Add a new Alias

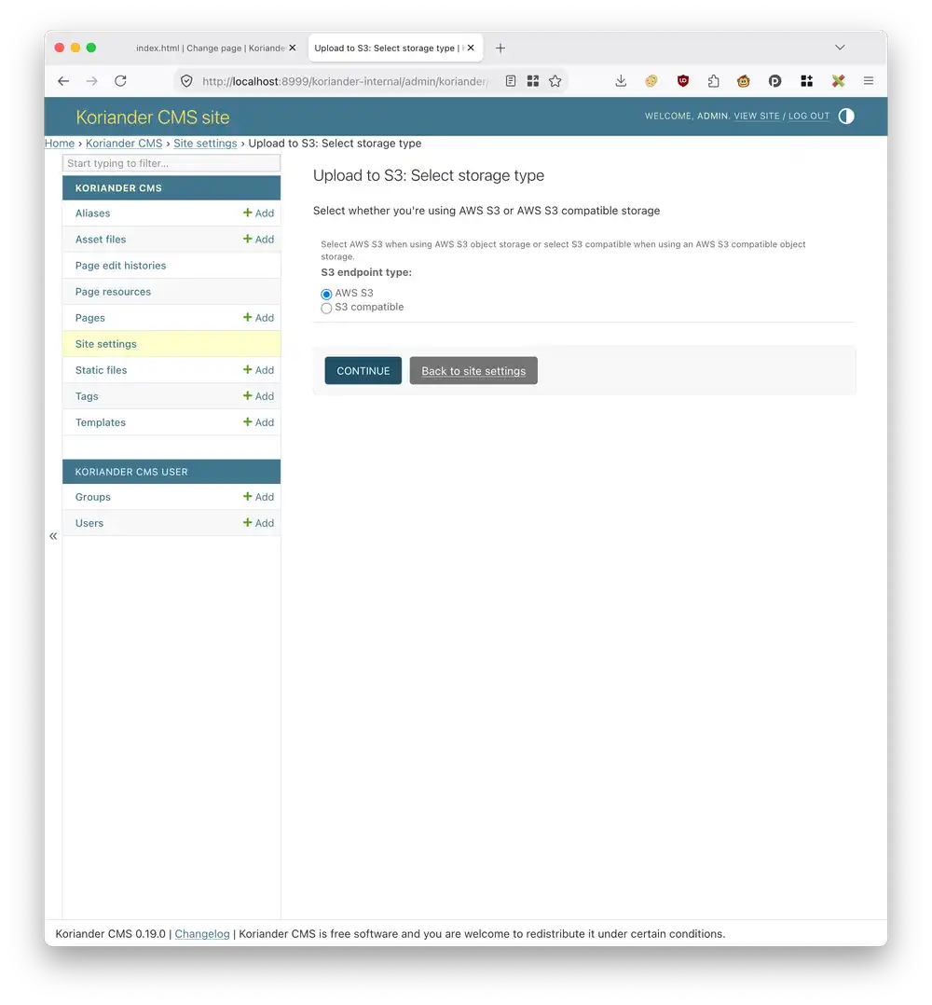tap(259, 213)
